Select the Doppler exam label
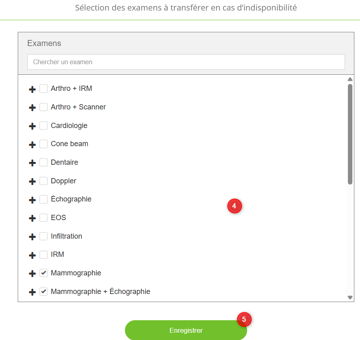Image resolution: width=360 pixels, height=340 pixels. click(x=63, y=181)
